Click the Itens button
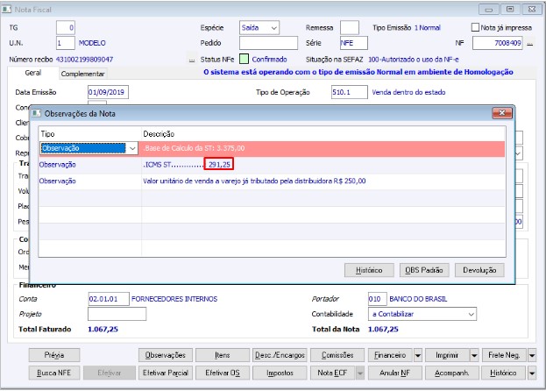The height and width of the screenshot is (391, 546). tap(222, 355)
